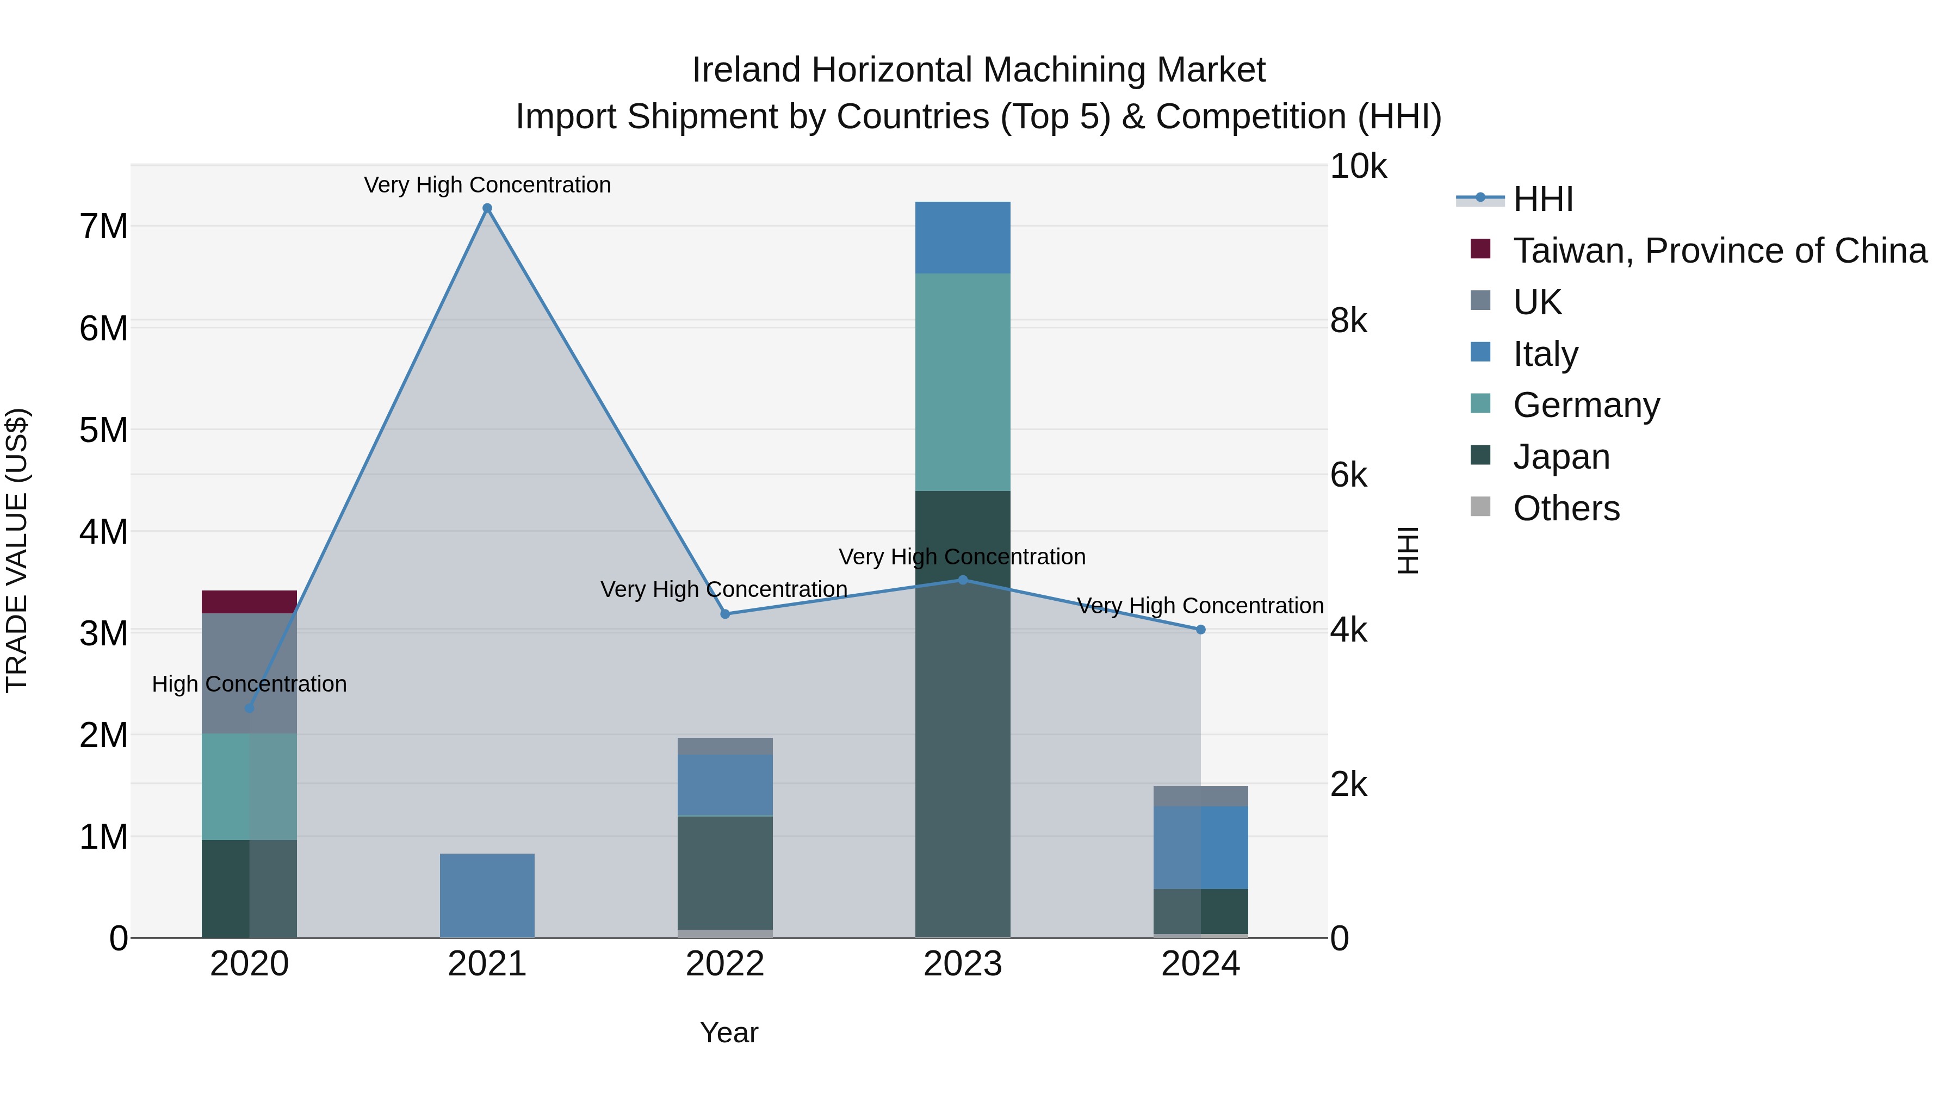Click the UK segment of the 2020 bar
1958x1101 pixels.
249,673
